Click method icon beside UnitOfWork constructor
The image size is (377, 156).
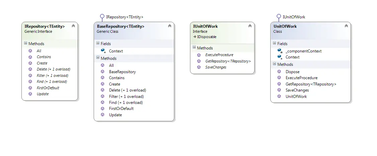[279, 96]
